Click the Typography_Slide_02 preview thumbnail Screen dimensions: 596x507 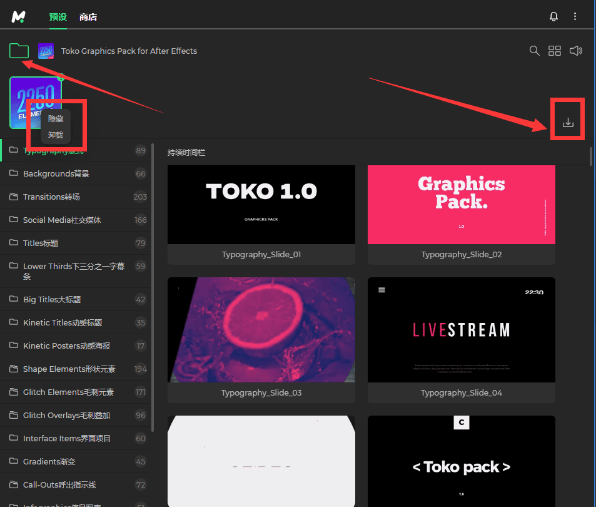461,205
